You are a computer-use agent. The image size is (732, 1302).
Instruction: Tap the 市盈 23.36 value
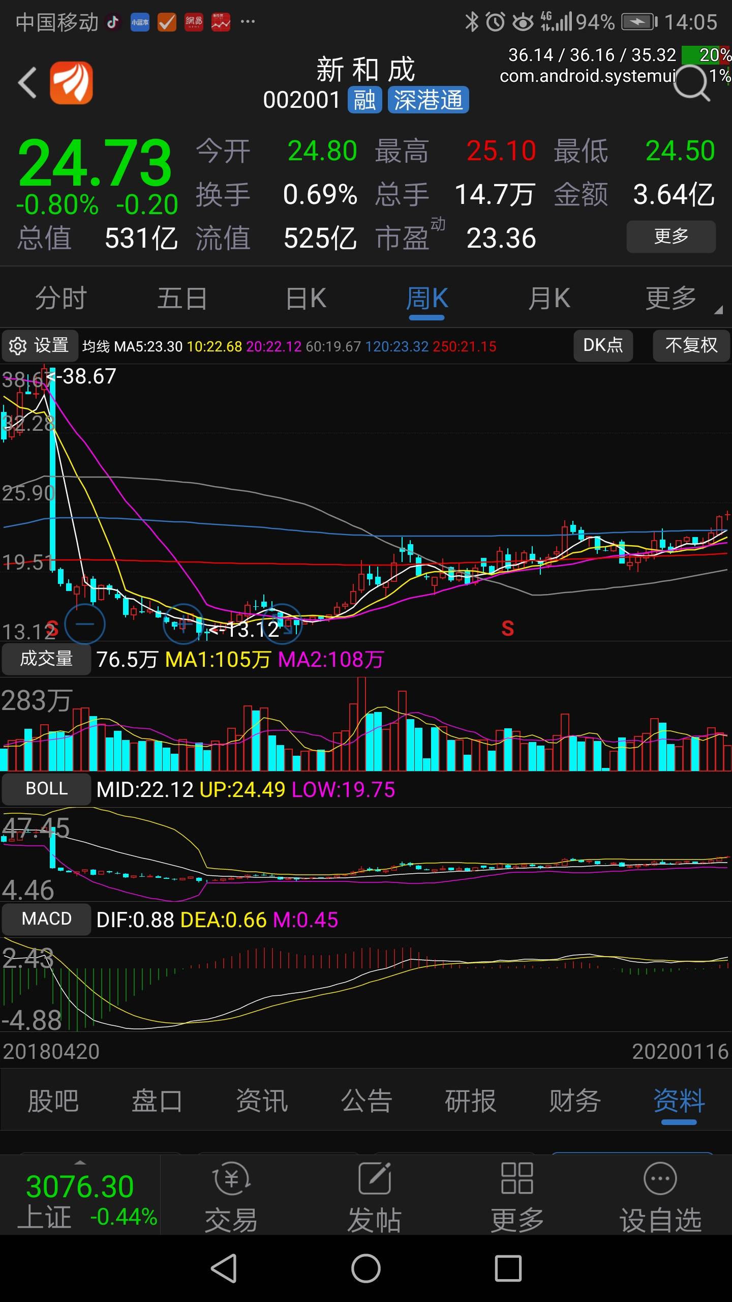coord(501,238)
